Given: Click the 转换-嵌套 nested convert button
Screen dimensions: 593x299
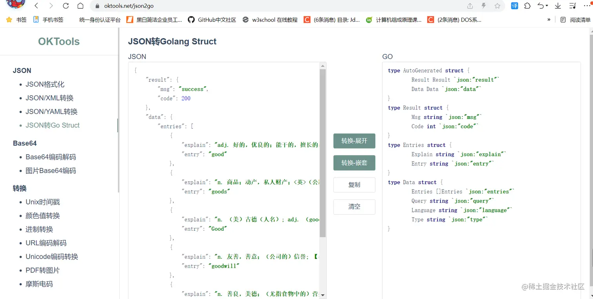Looking at the screenshot, I should [354, 163].
